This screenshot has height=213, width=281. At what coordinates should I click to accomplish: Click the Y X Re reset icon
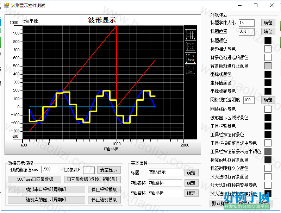coord(190,70)
